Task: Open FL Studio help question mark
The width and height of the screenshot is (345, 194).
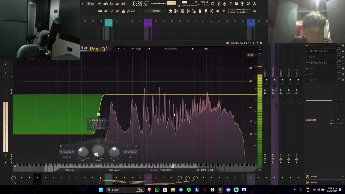Action: coord(230,4)
